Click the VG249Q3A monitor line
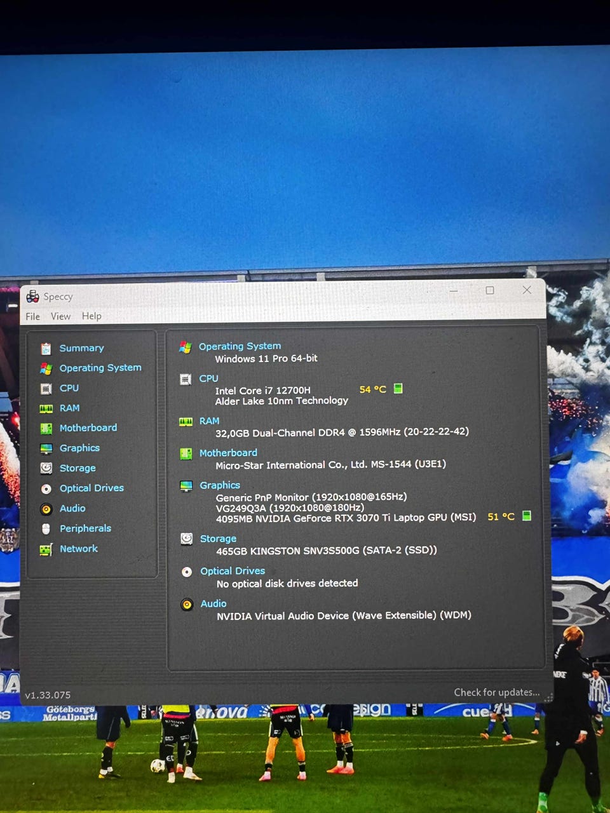The width and height of the screenshot is (610, 813). tap(290, 507)
